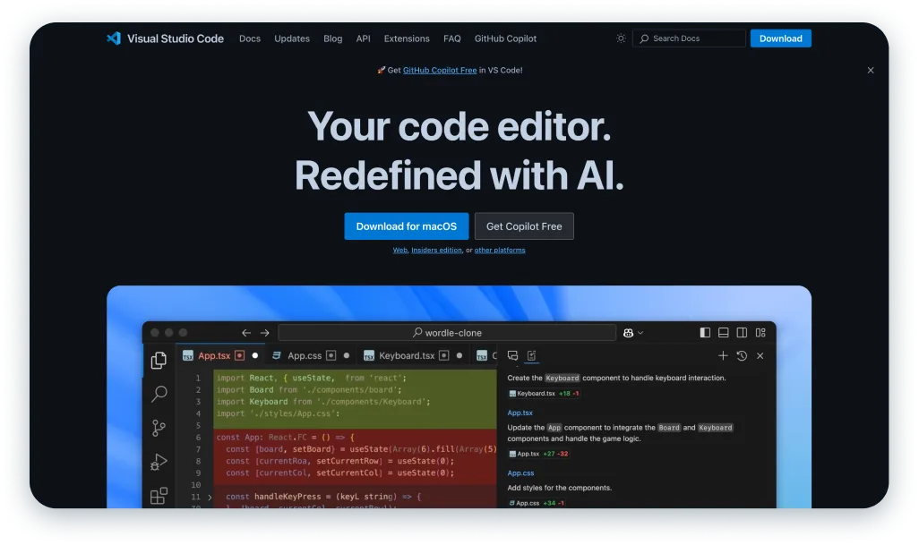
Task: Click the Download for macOS button
Action: tap(407, 226)
